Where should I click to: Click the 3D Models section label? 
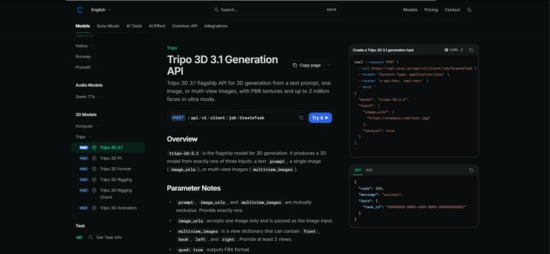pyautogui.click(x=86, y=115)
